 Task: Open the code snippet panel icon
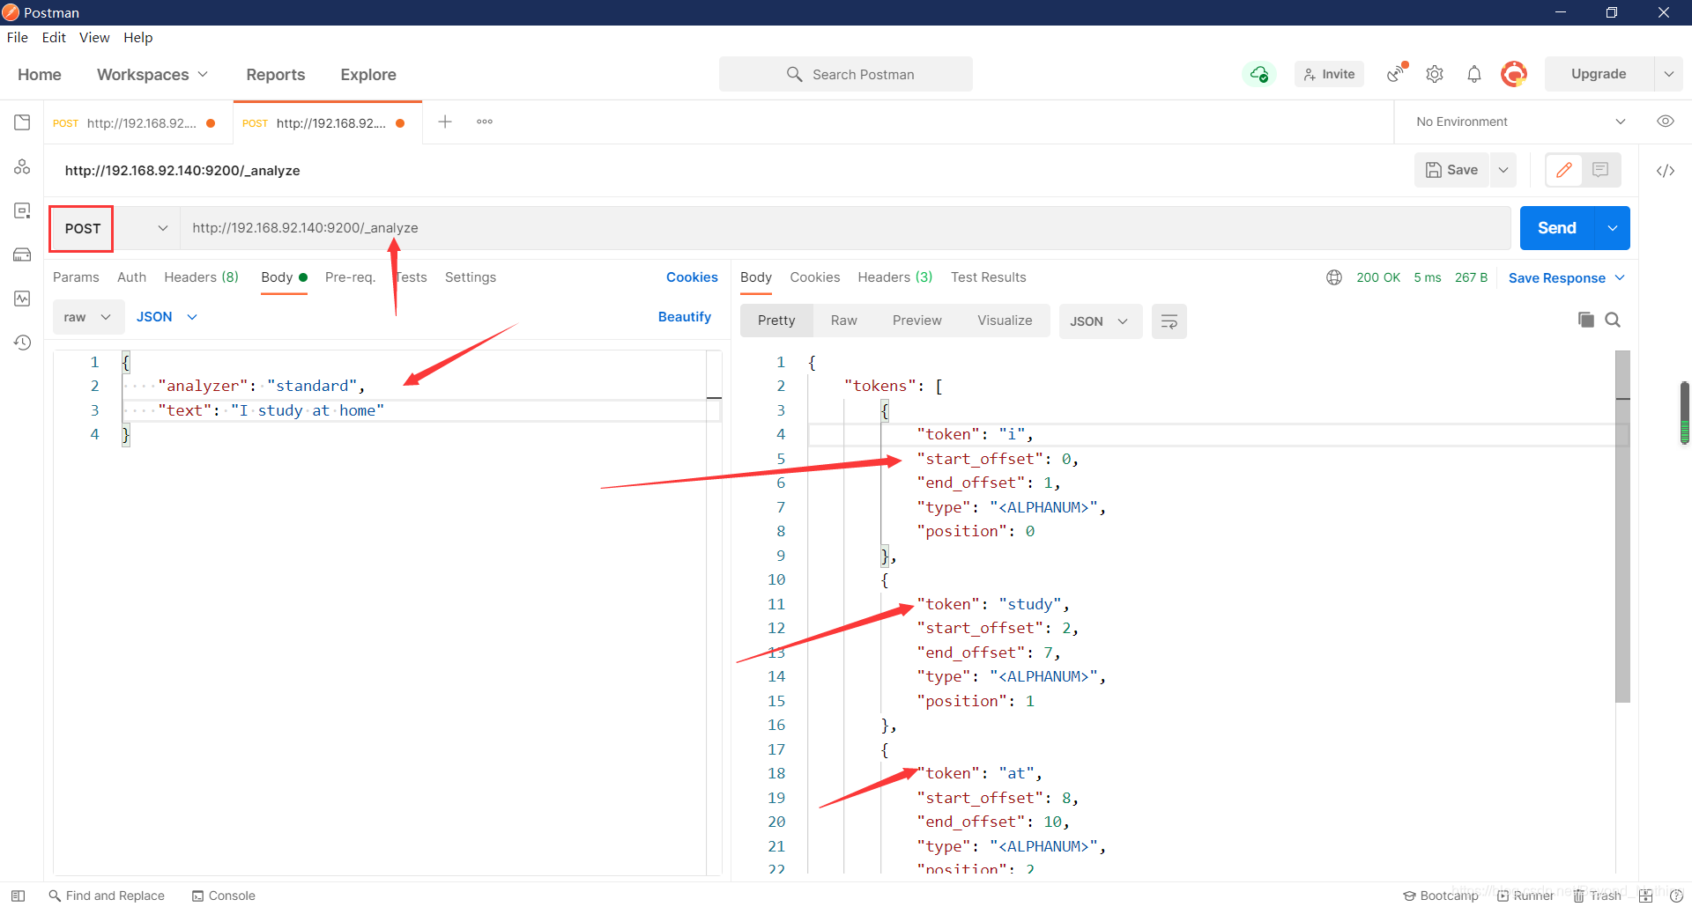(x=1666, y=171)
